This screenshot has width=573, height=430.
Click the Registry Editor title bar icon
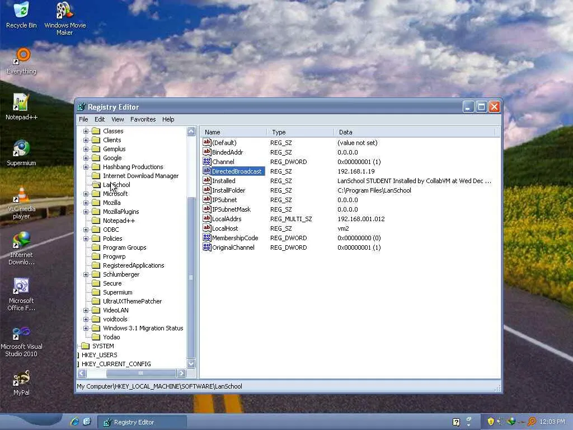point(81,107)
